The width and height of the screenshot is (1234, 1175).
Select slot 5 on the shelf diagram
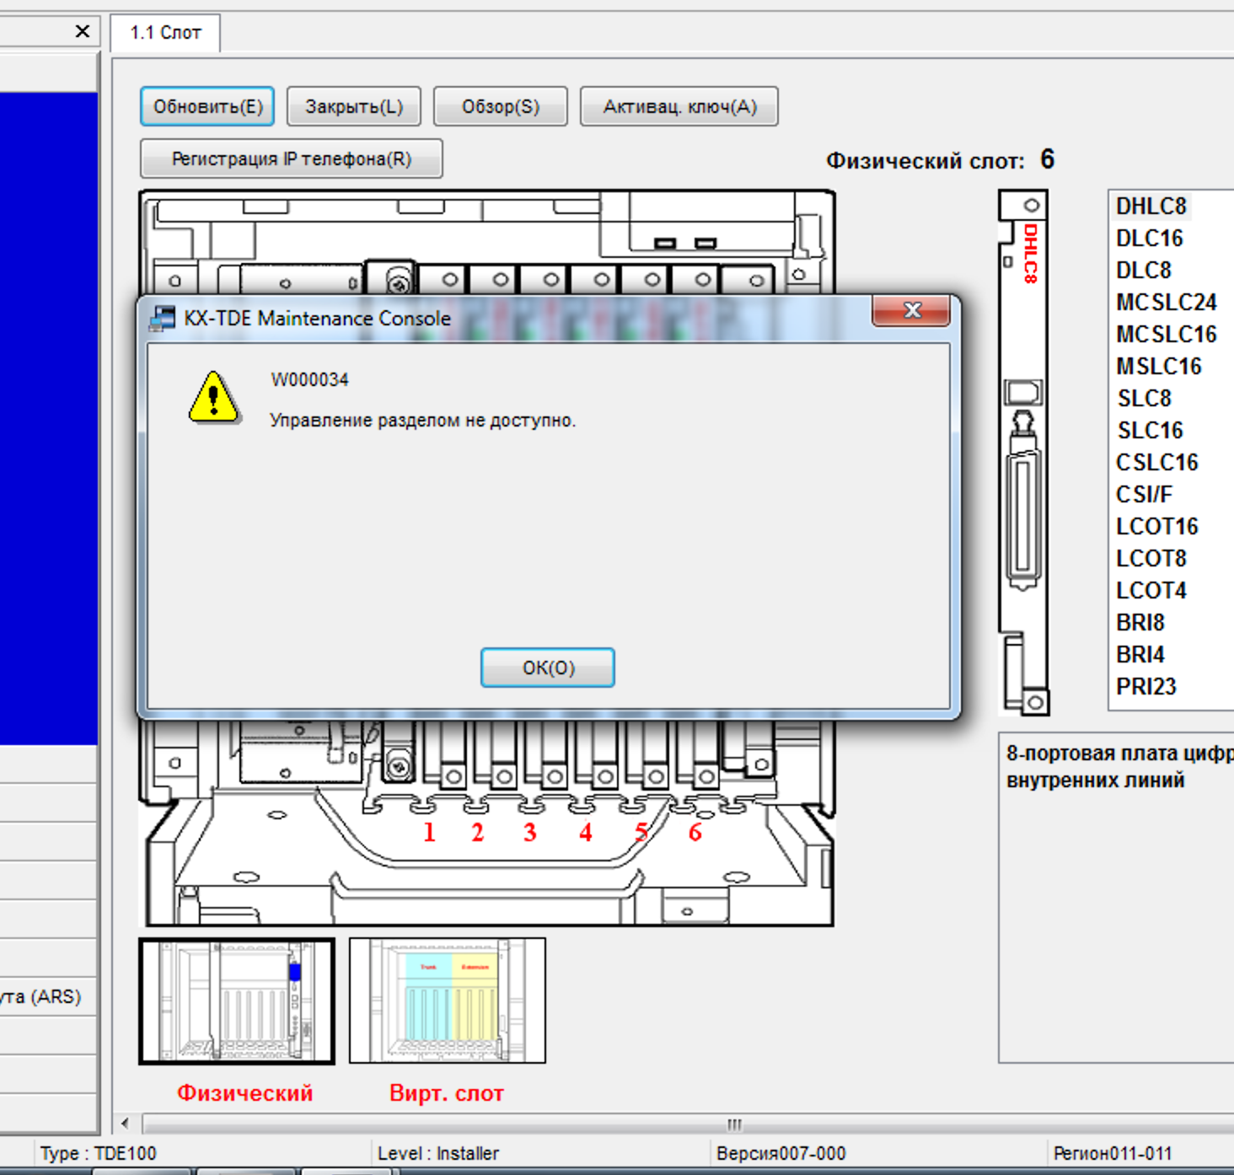(x=641, y=833)
